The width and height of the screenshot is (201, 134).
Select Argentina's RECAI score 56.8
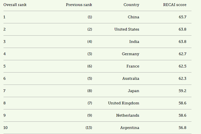pos(182,128)
